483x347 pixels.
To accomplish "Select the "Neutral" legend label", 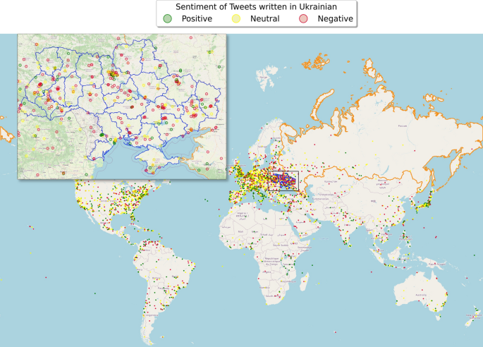I will point(264,19).
